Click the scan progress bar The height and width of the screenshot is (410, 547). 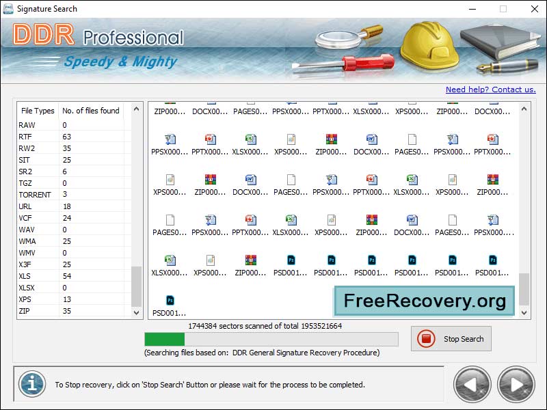tap(271, 339)
